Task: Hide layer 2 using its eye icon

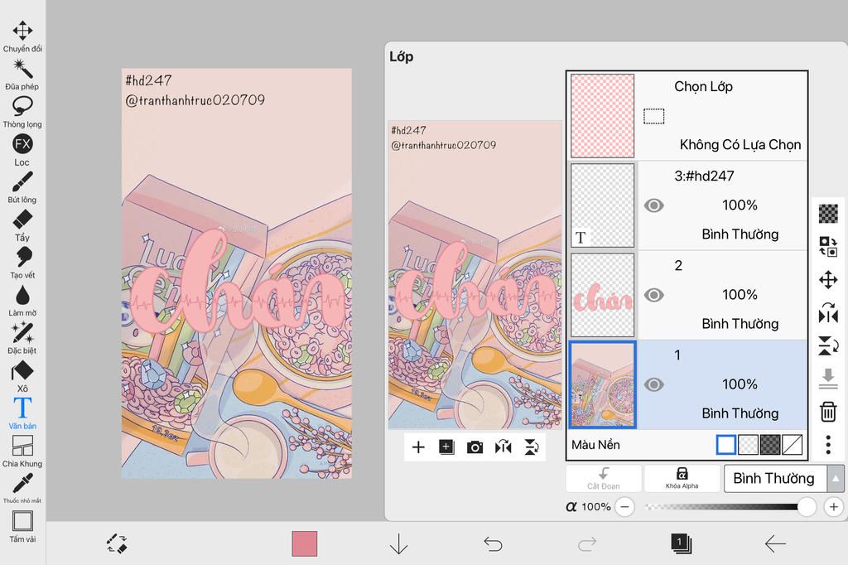Action: click(x=654, y=295)
